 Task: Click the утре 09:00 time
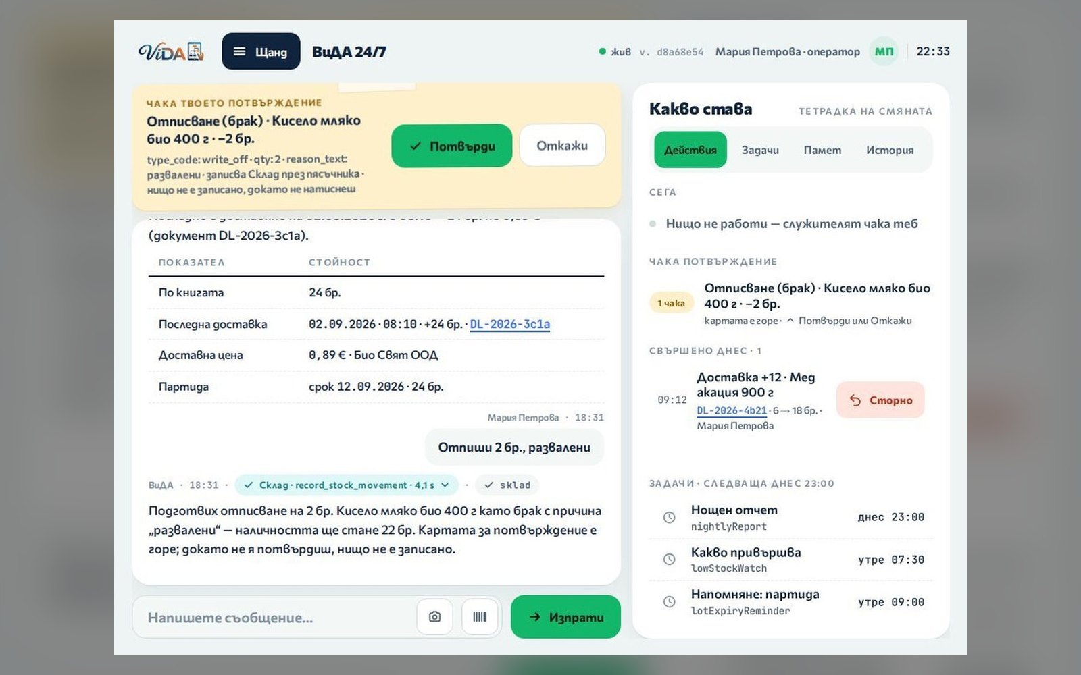pyautogui.click(x=891, y=602)
